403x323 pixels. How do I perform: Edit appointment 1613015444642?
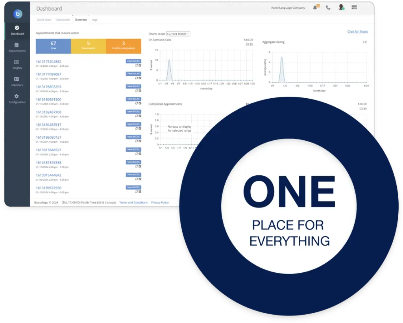140,179
